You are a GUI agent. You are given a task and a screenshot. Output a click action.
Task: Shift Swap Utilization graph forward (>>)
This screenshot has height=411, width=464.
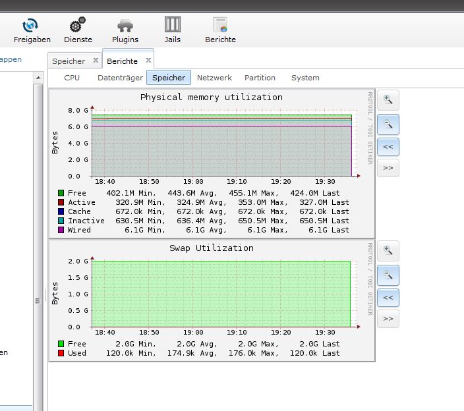(388, 319)
